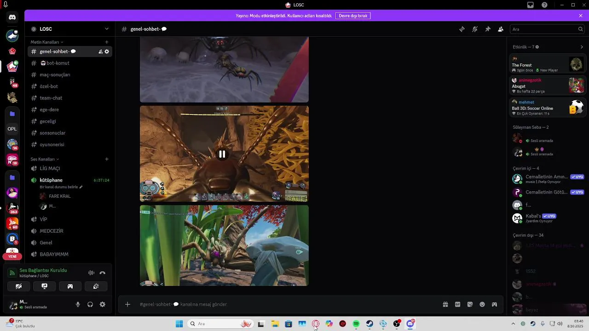Open the sticker picker
The width and height of the screenshot is (589, 331).
[x=470, y=304]
